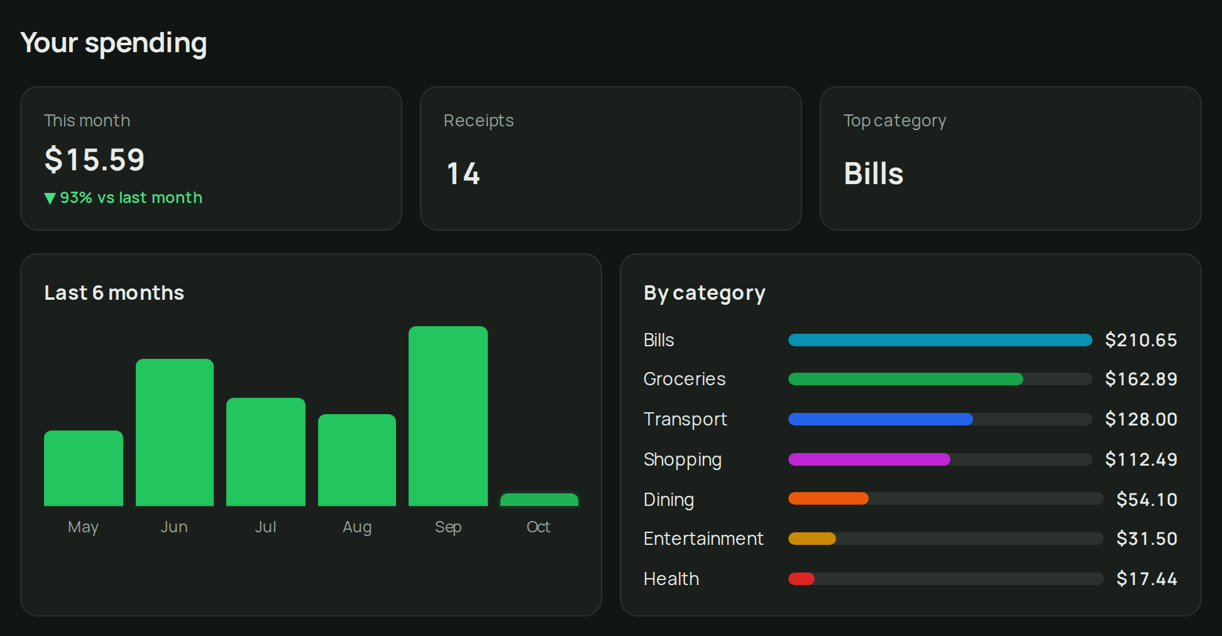Click the $162.89 Groceries amount
This screenshot has height=636, width=1222.
pyautogui.click(x=1141, y=379)
